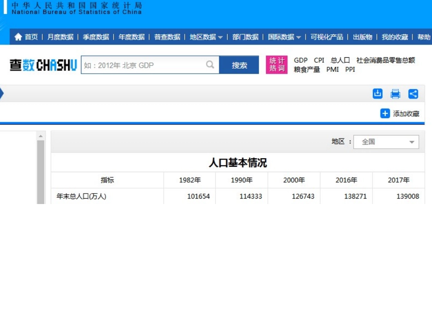This screenshot has height=324, width=432.
Task: Click the 2000年 column header
Action: click(294, 180)
